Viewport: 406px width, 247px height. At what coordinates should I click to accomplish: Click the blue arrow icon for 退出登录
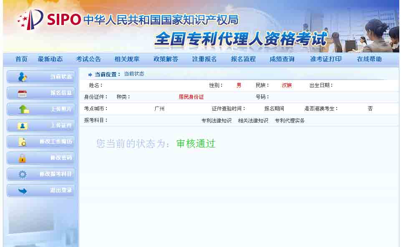click(23, 191)
